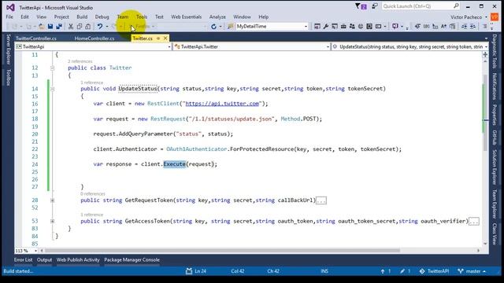Open the Server Explorer side tab
Viewport: 504px width, 283px height.
(9, 50)
